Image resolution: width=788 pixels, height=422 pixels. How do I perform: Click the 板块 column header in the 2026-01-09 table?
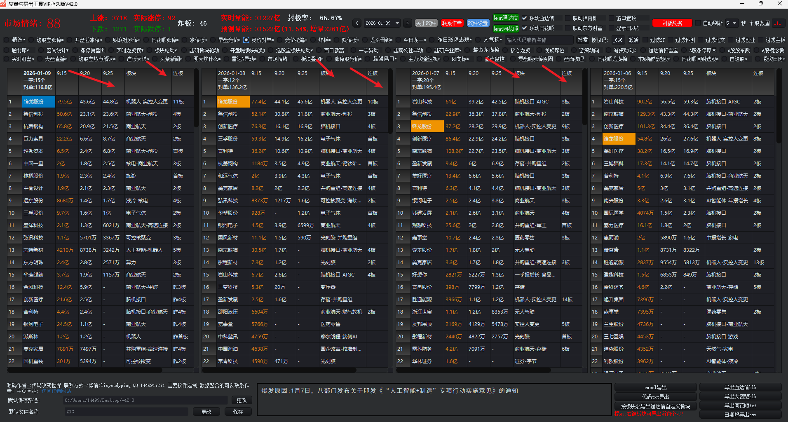click(148, 81)
